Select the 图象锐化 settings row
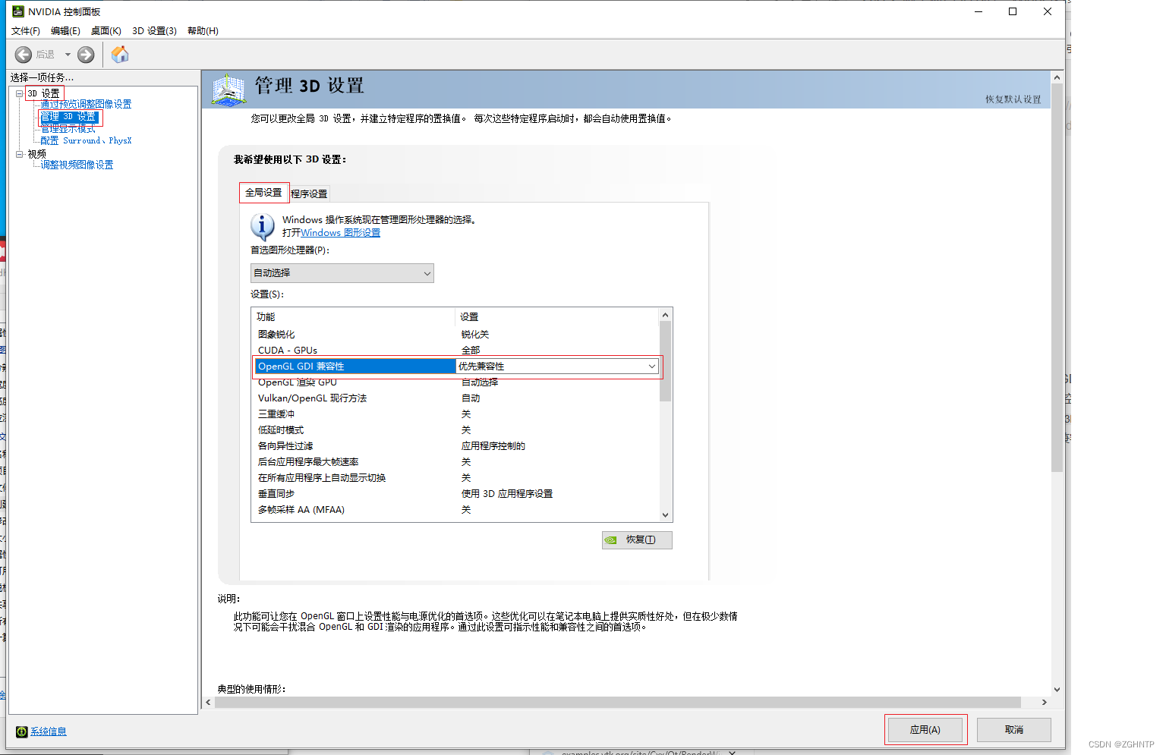The height and width of the screenshot is (755, 1166). point(455,335)
